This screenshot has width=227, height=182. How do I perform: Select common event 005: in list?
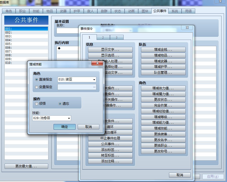point(26,44)
